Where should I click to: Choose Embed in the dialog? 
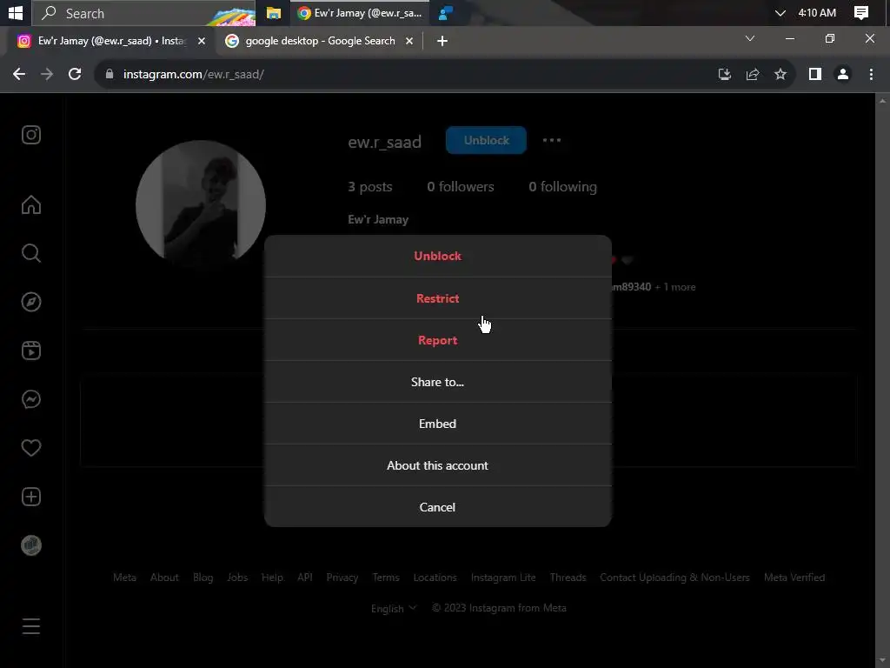coord(438,424)
